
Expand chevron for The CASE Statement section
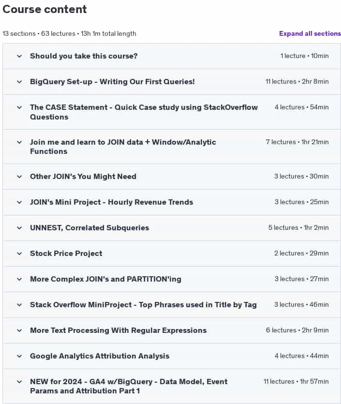click(x=19, y=107)
